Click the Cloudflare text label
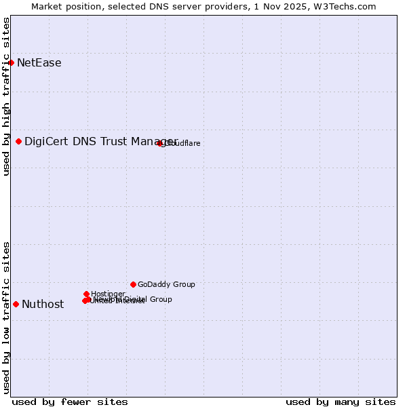This screenshot has width=407, height=407. pyautogui.click(x=183, y=144)
